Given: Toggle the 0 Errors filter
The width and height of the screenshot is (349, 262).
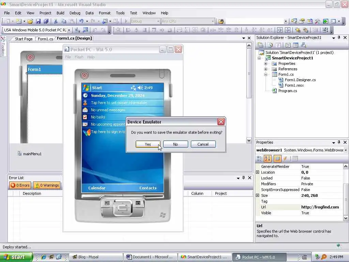Looking at the screenshot, I should click(x=20, y=185).
